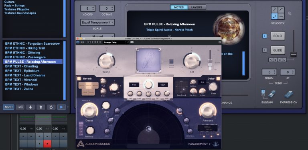This screenshot has width=308, height=150.
Task: Click the vertical slider beside SOLO and GLIDE
Action: coord(294,54)
